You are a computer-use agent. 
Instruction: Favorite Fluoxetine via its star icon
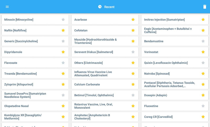pyautogui.click(x=203, y=106)
